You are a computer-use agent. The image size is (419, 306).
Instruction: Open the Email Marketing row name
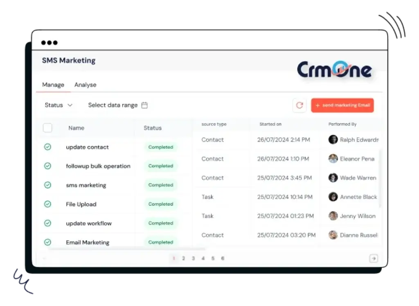coord(88,243)
